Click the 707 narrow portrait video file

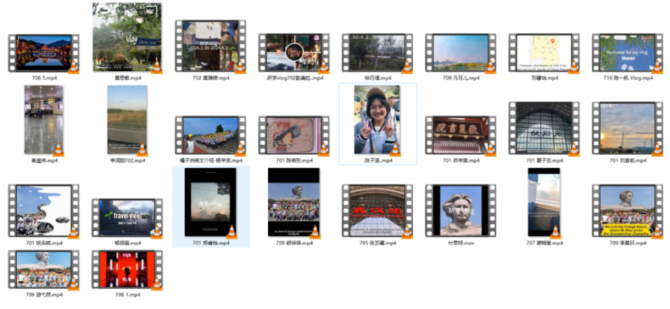544,202
